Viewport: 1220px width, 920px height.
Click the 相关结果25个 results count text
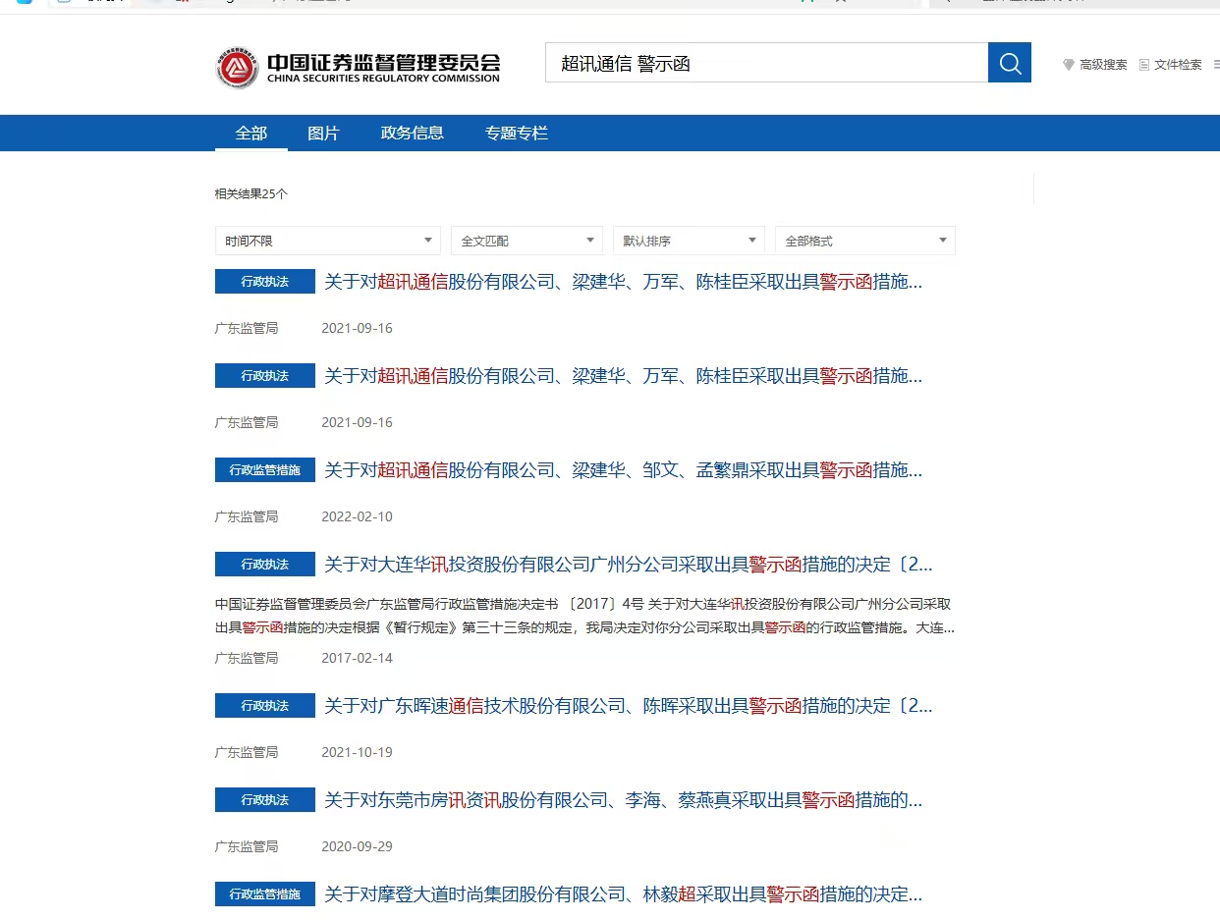(x=251, y=193)
